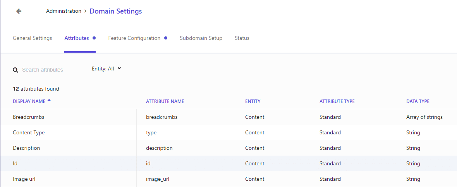
Task: Open the Entity: All dropdown
Action: pyautogui.click(x=107, y=69)
